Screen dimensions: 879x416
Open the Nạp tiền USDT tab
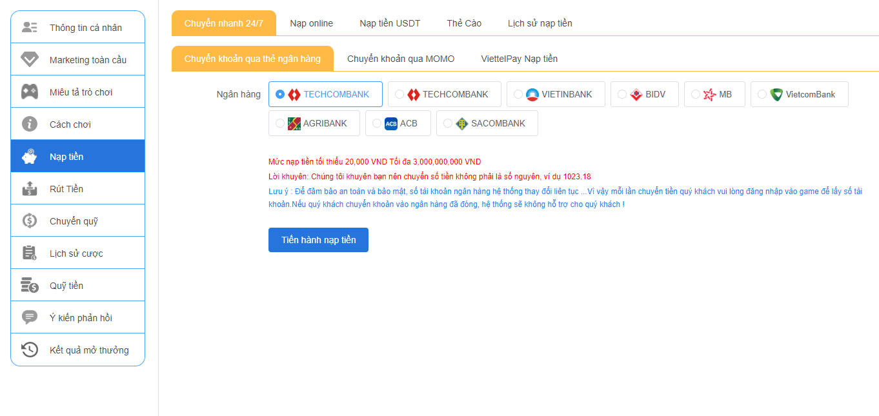click(390, 23)
